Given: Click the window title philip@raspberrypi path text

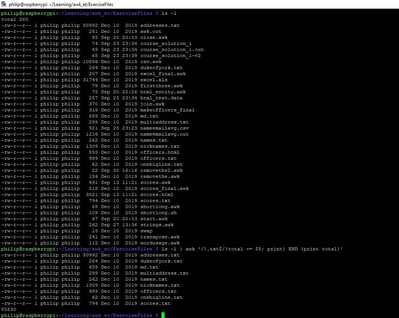Looking at the screenshot, I should 61,4.
